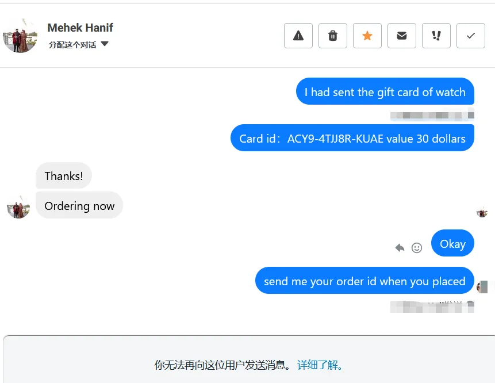
Task: Click small seen-by avatar right of Ordering now
Action: pyautogui.click(x=482, y=213)
